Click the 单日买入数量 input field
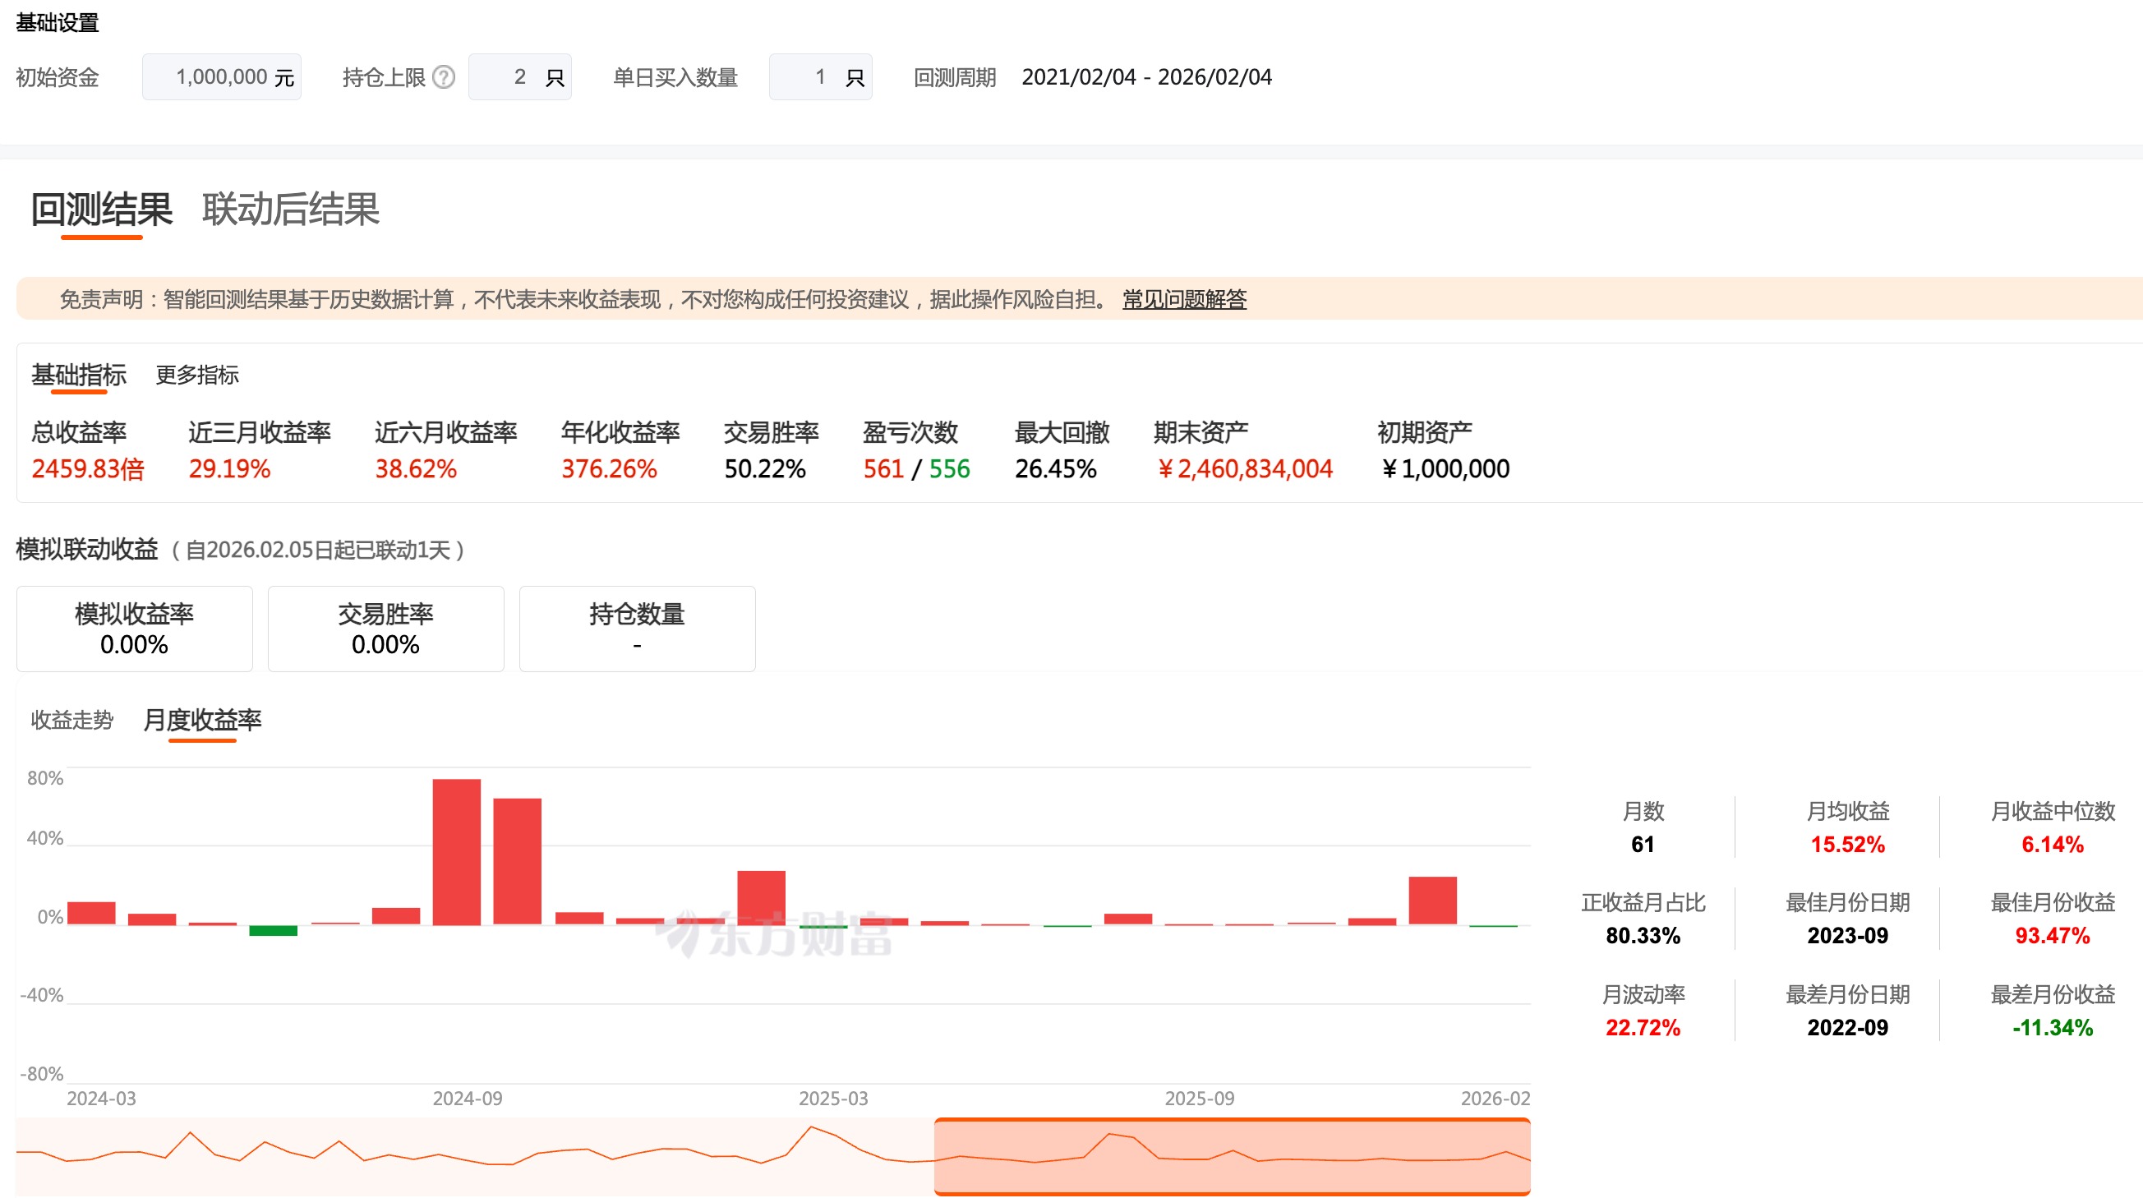 point(819,77)
